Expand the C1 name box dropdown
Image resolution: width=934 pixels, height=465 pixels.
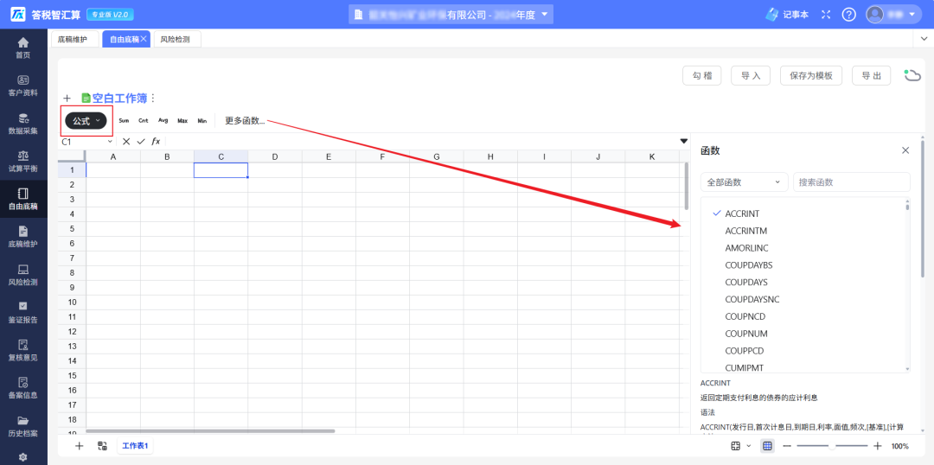tap(110, 142)
